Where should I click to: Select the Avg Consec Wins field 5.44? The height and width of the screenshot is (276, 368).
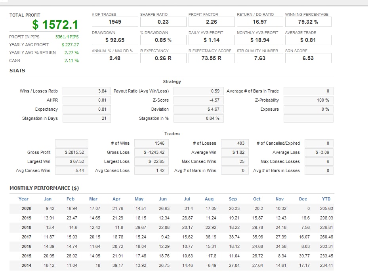pos(72,171)
